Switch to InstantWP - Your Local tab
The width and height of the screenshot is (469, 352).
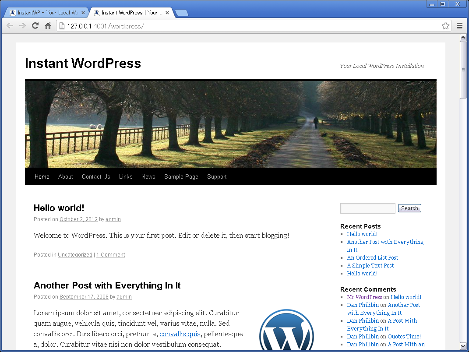click(x=46, y=13)
